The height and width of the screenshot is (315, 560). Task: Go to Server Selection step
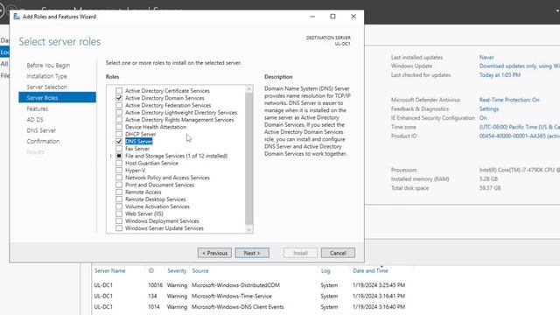click(x=46, y=87)
